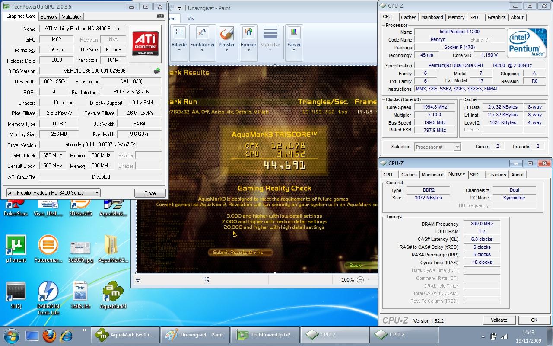Switch to the Validation tab in GPU-Z

[72, 16]
